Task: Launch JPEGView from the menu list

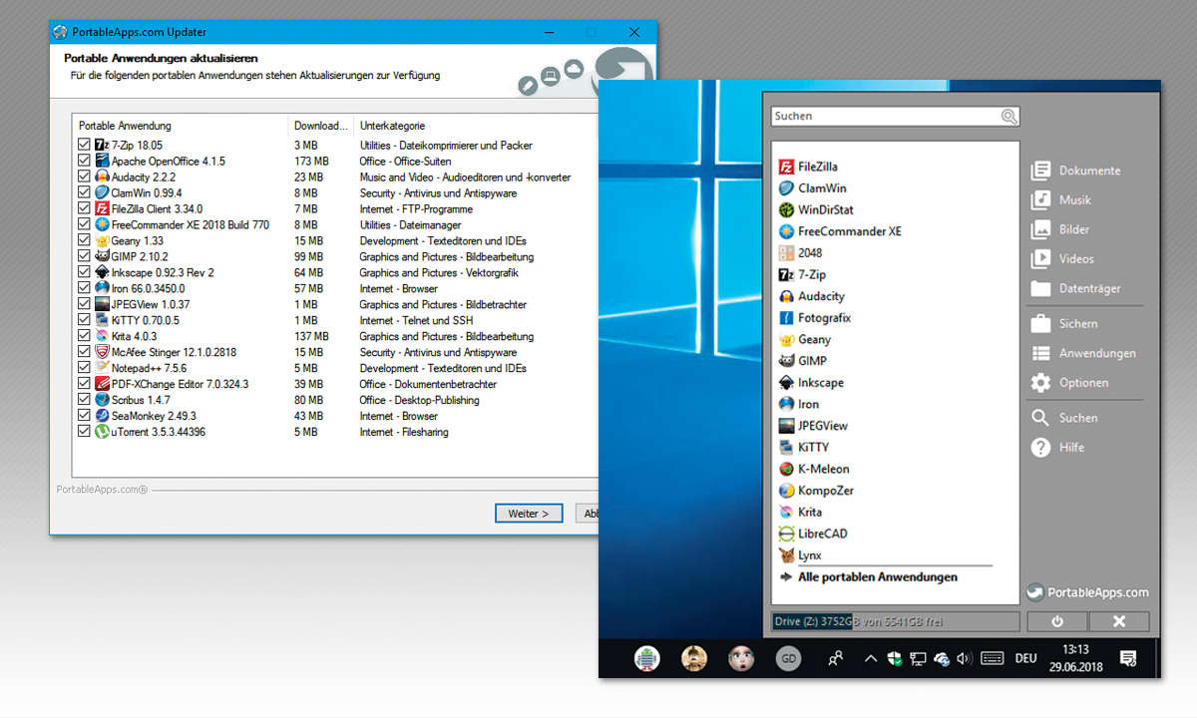Action: [x=813, y=426]
